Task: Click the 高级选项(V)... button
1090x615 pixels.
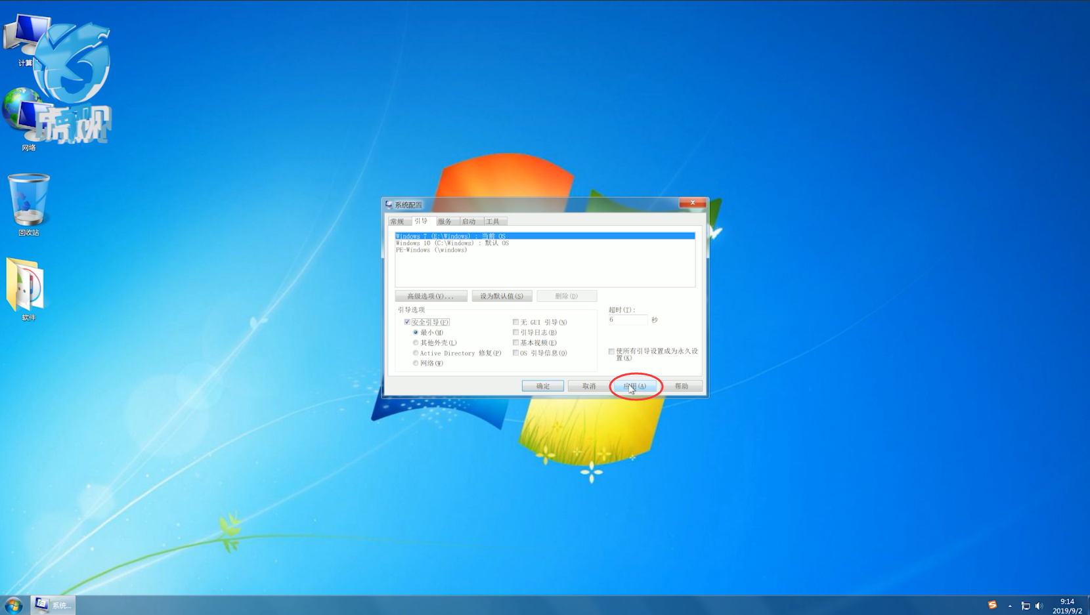Action: point(431,296)
